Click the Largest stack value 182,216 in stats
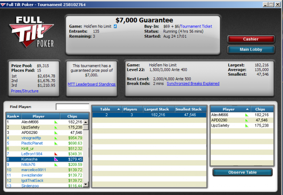Image resolution: width=283 pixels, height=195 pixels. (x=262, y=65)
